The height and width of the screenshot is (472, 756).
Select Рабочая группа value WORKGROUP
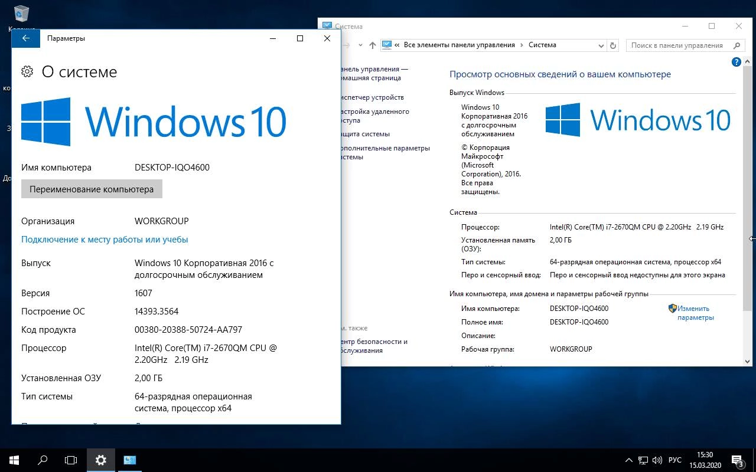571,349
